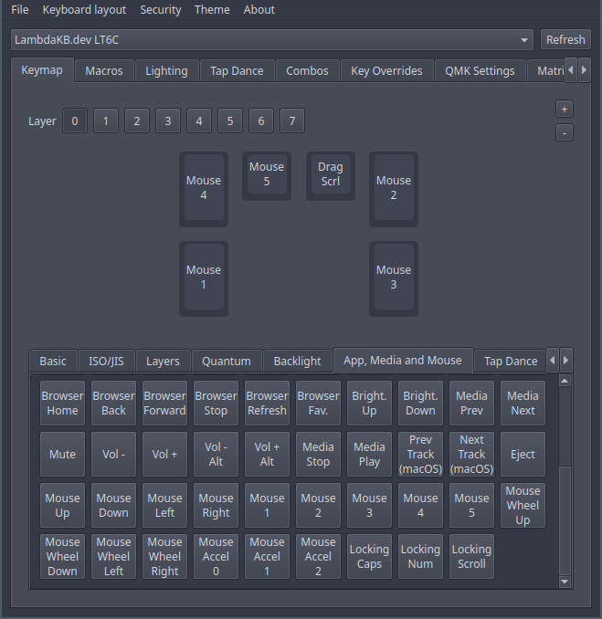Select the Keymap tab
Image resolution: width=602 pixels, height=619 pixels.
coord(42,70)
